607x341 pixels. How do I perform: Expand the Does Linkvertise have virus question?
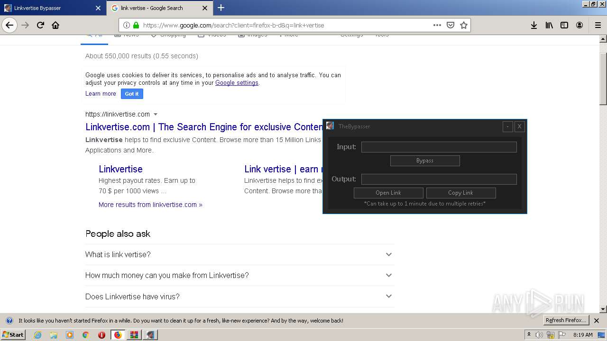pos(239,296)
